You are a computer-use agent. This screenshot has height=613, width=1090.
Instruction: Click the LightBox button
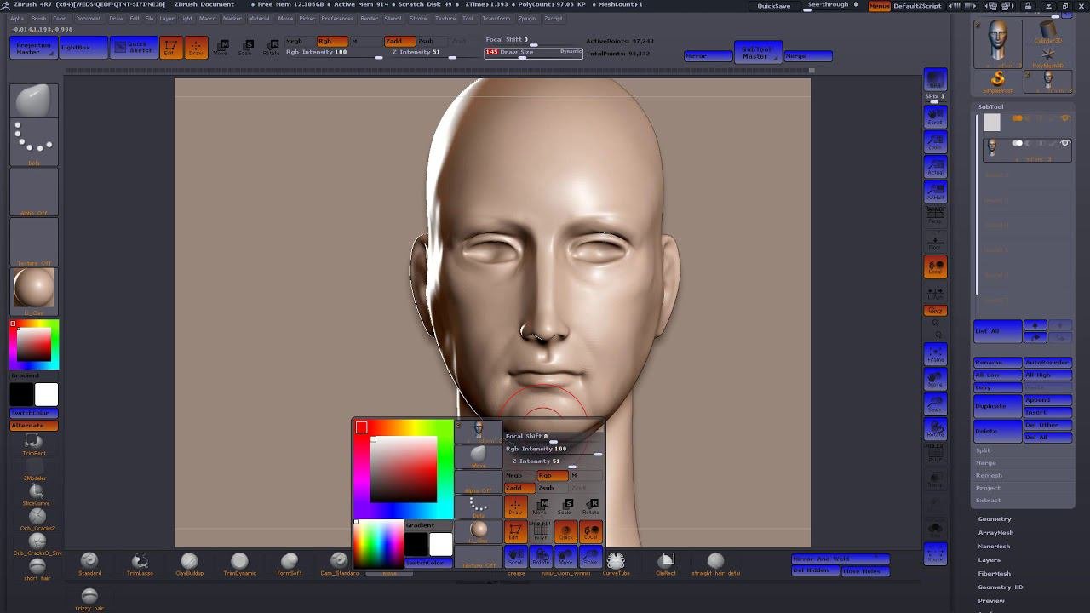(83, 48)
